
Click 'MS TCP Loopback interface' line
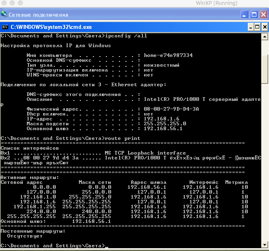pos(145,153)
